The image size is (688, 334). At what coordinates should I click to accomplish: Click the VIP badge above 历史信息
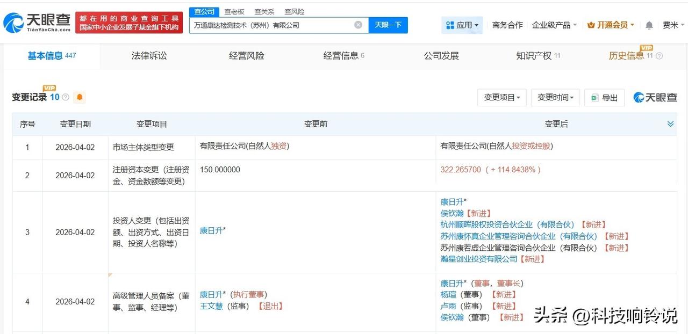click(x=647, y=47)
